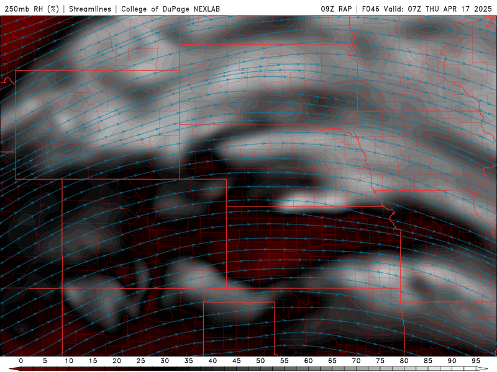Image resolution: width=497 pixels, height=372 pixels.
Task: Click the 30 label on humidity scale
Action: pyautogui.click(x=165, y=361)
